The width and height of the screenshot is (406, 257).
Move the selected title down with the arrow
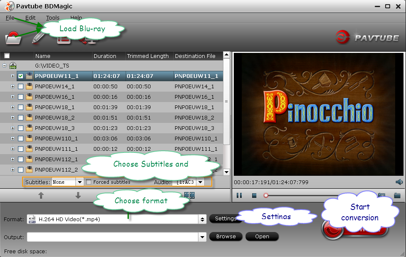(78, 195)
